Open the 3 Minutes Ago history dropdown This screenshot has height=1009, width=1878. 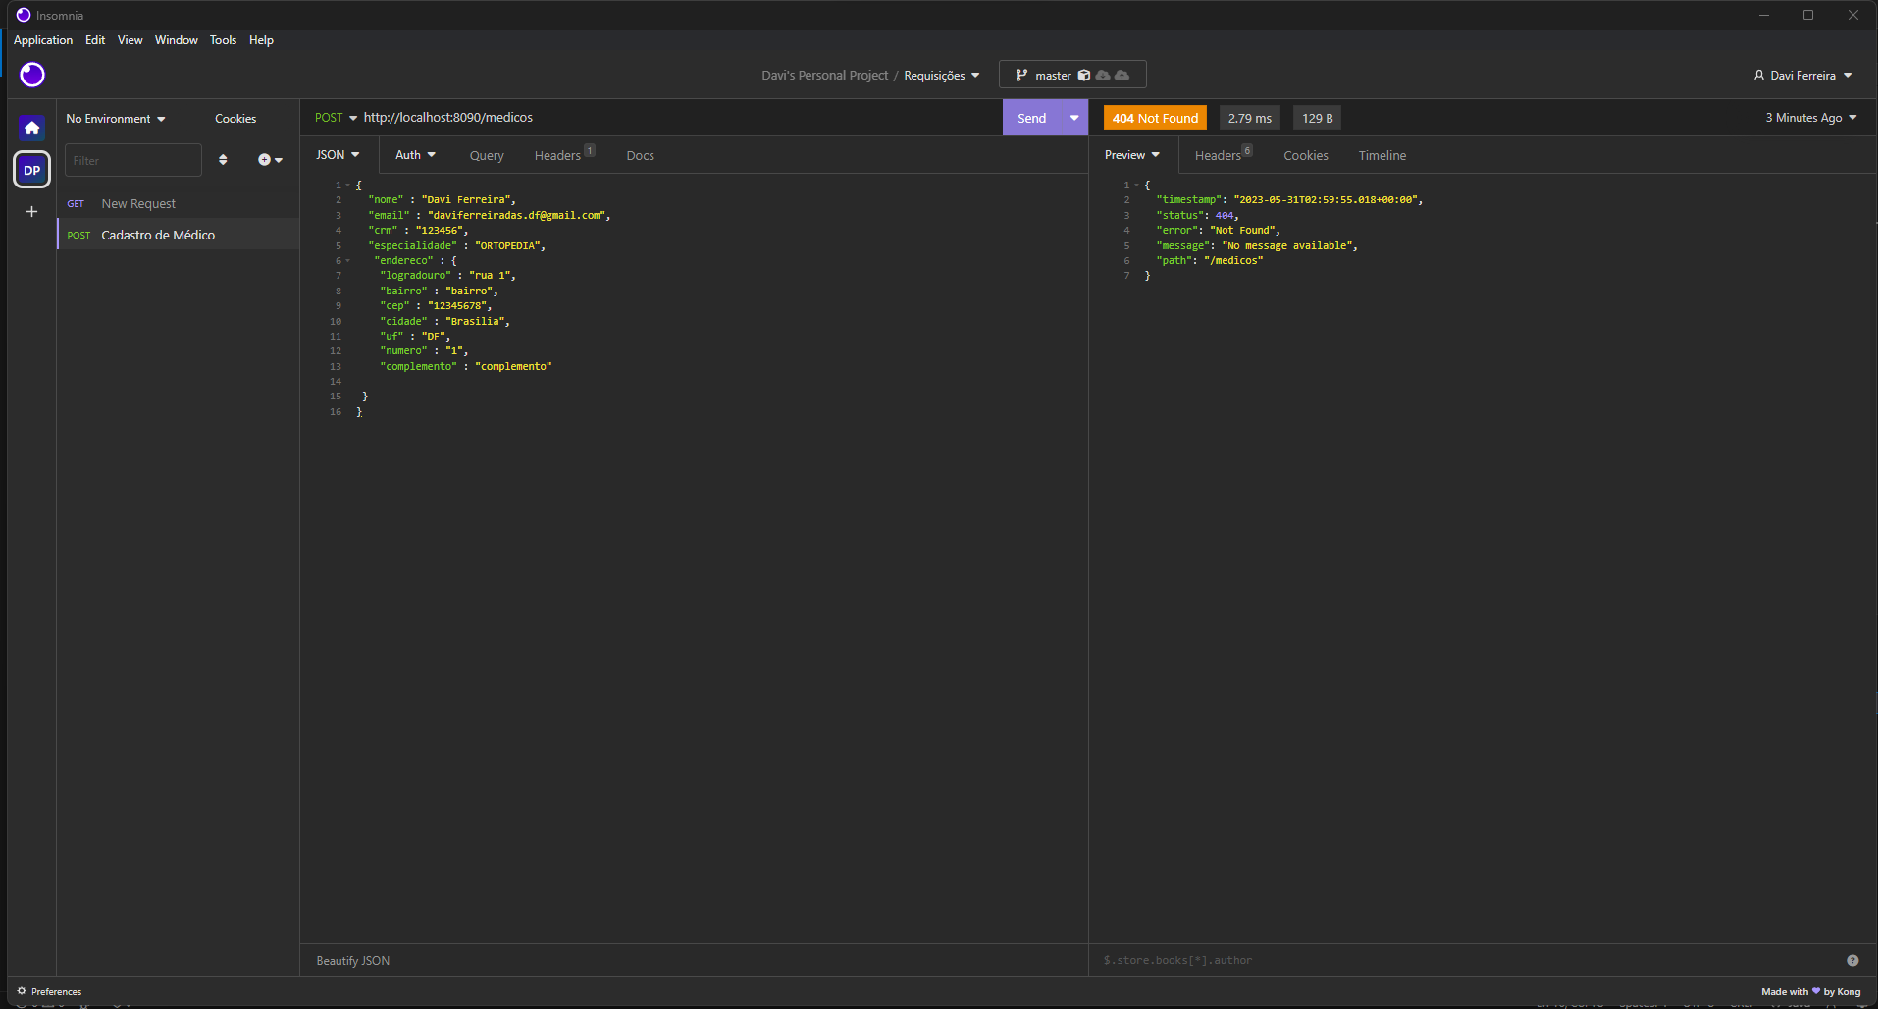tap(1811, 118)
